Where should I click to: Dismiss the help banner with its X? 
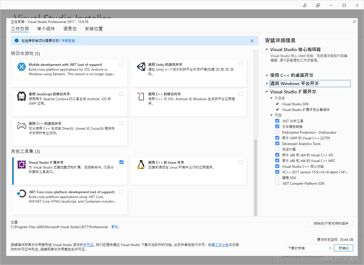point(252,41)
